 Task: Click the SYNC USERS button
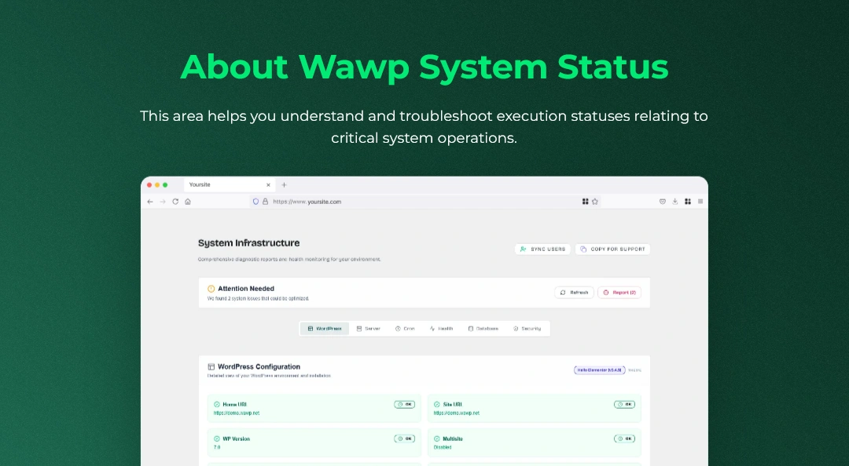[x=542, y=249]
